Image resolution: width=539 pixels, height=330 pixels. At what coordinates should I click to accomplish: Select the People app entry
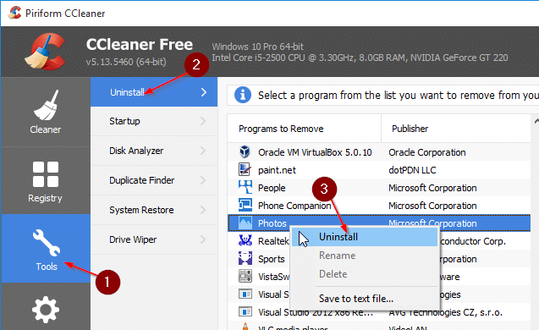(379, 188)
